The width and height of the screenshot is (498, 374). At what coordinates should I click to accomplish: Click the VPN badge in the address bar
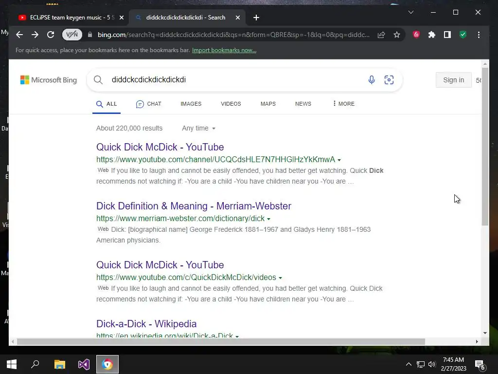click(x=72, y=35)
